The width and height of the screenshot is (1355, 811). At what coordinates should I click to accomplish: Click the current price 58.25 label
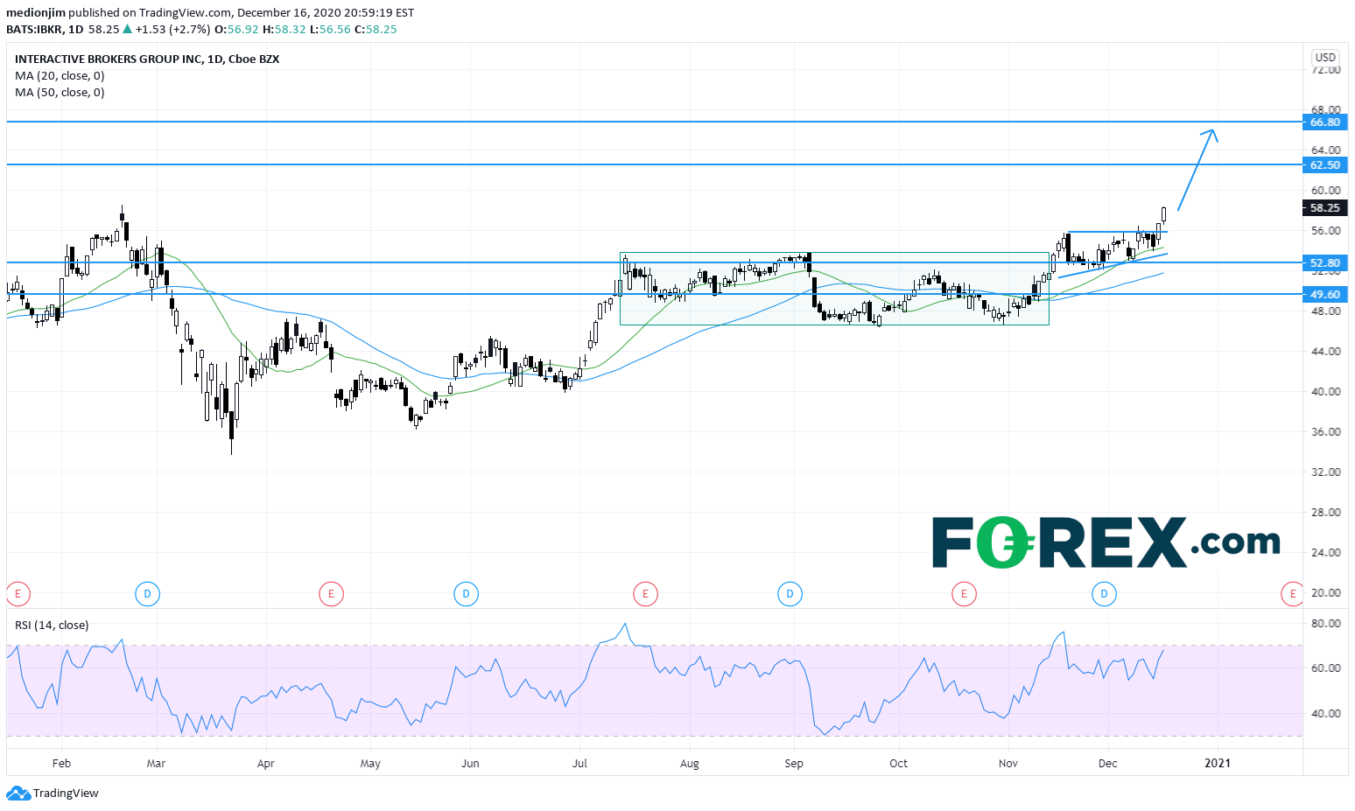click(x=1325, y=208)
